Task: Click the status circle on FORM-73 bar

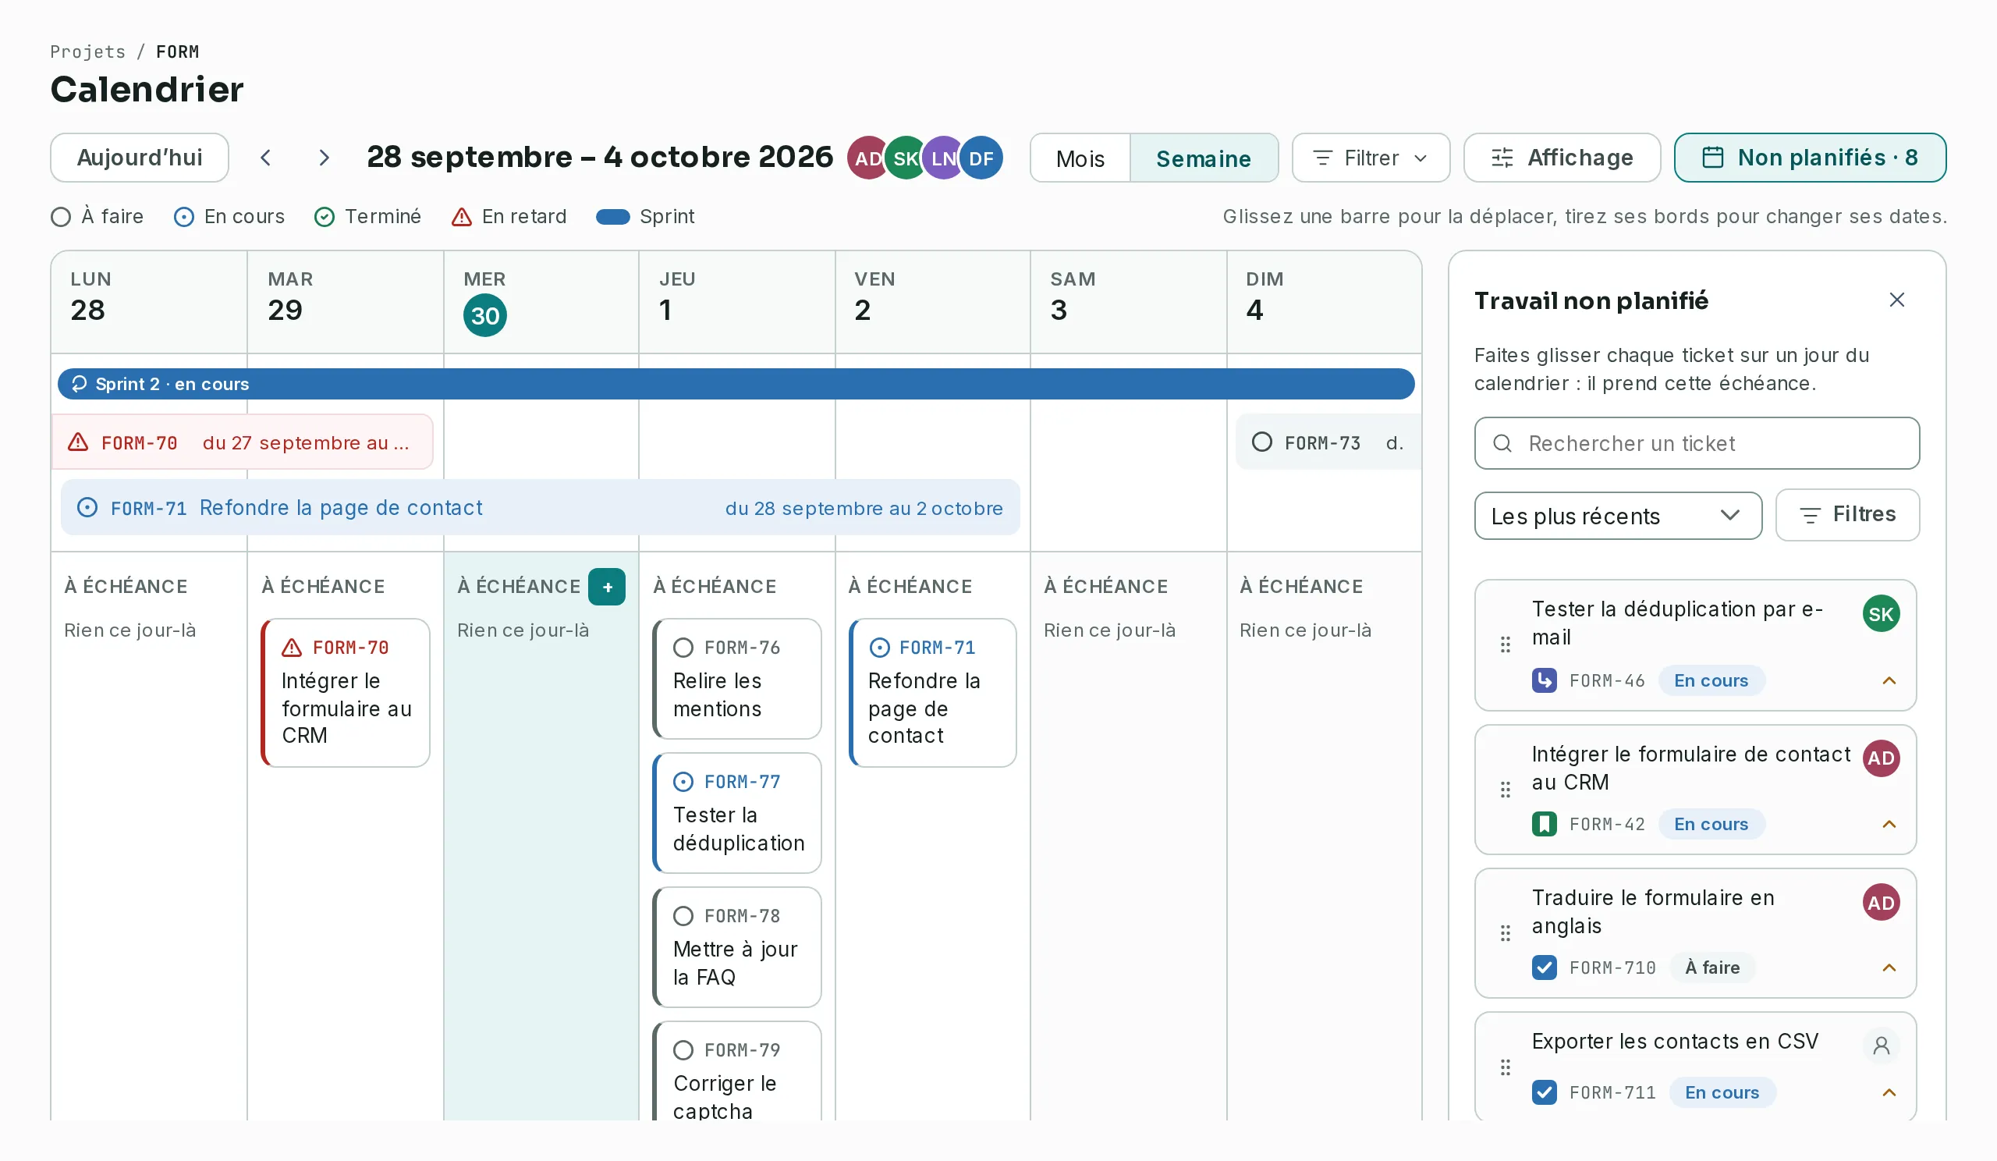Action: pos(1261,442)
